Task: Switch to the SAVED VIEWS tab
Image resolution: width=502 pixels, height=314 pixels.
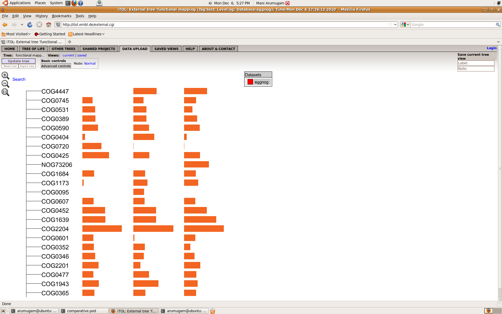Action: point(166,49)
